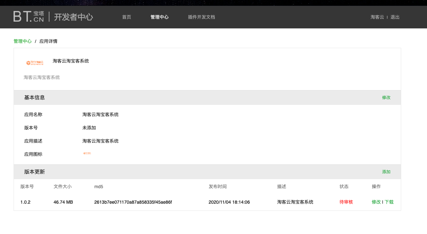Click the publish time 2020/11/04 18:14:06
427x234 pixels.
tap(229, 202)
